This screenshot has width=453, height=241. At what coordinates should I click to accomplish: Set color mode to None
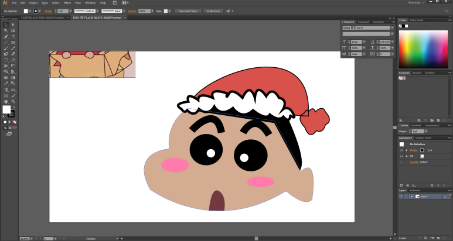15,122
